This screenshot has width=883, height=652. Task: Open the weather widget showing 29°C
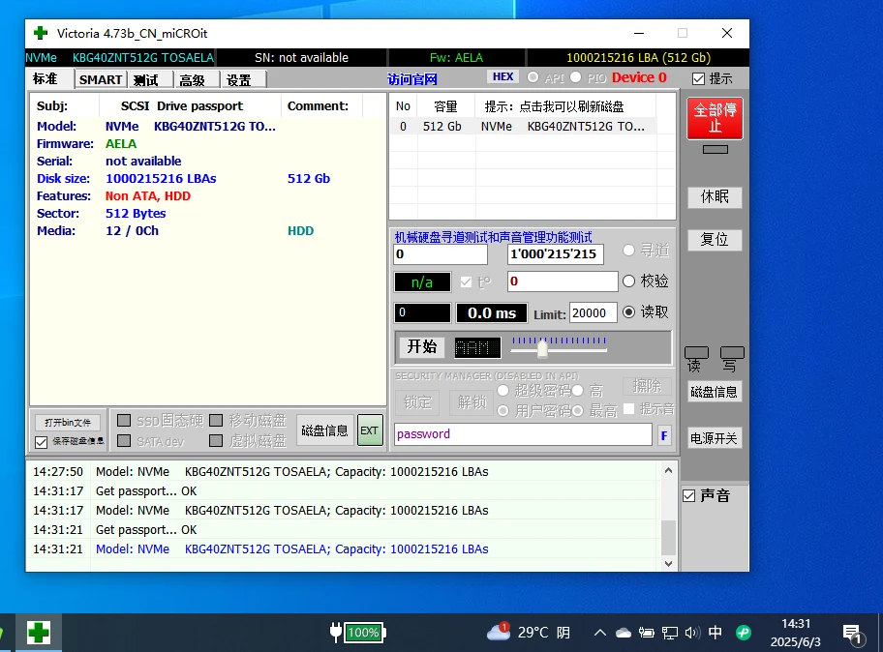click(x=529, y=633)
